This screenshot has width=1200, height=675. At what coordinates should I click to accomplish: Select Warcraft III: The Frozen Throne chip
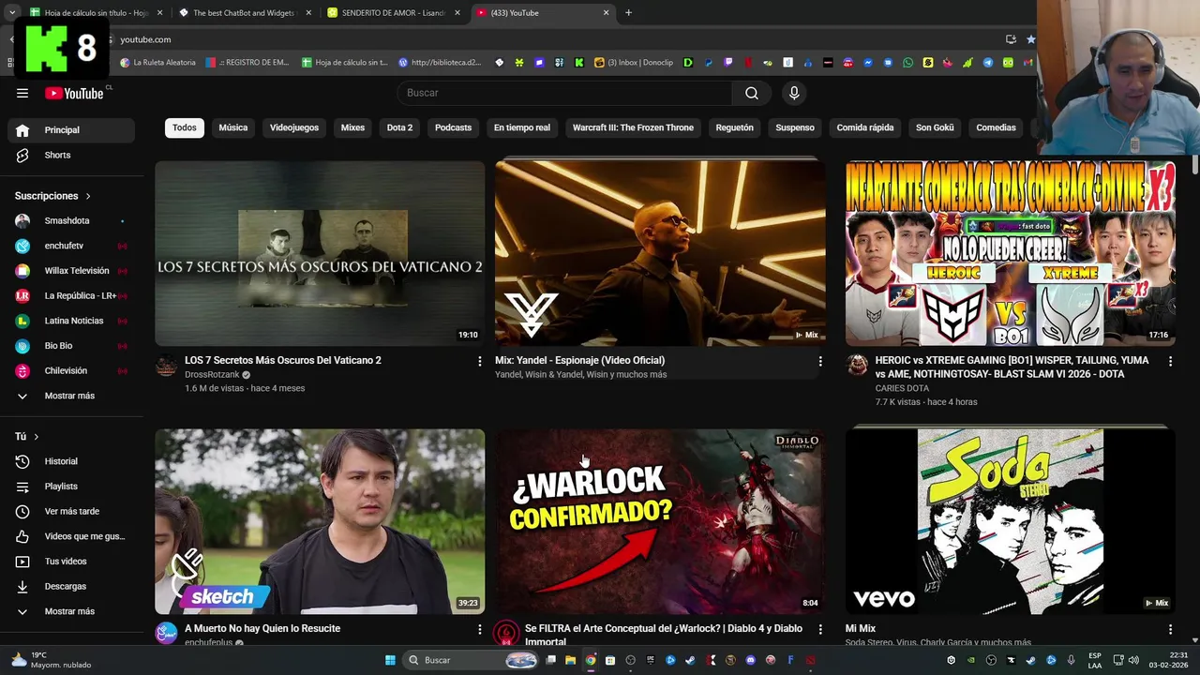(633, 127)
